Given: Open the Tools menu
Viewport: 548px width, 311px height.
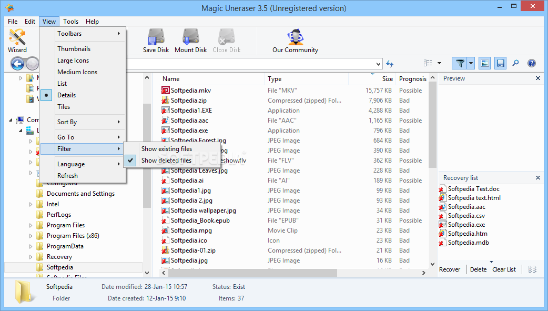Looking at the screenshot, I should [70, 22].
